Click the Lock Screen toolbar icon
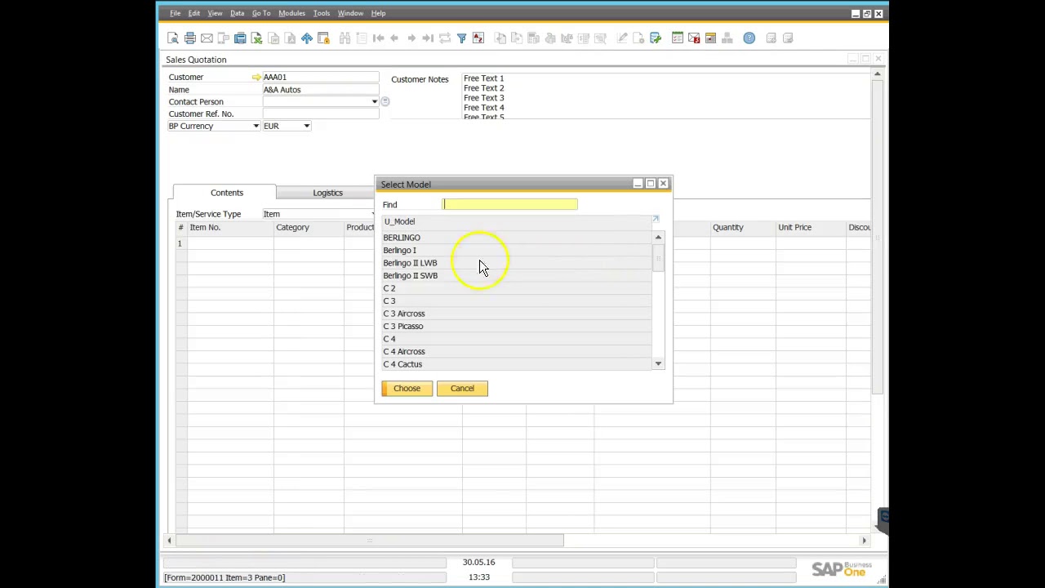The image size is (1045, 588). tap(323, 38)
